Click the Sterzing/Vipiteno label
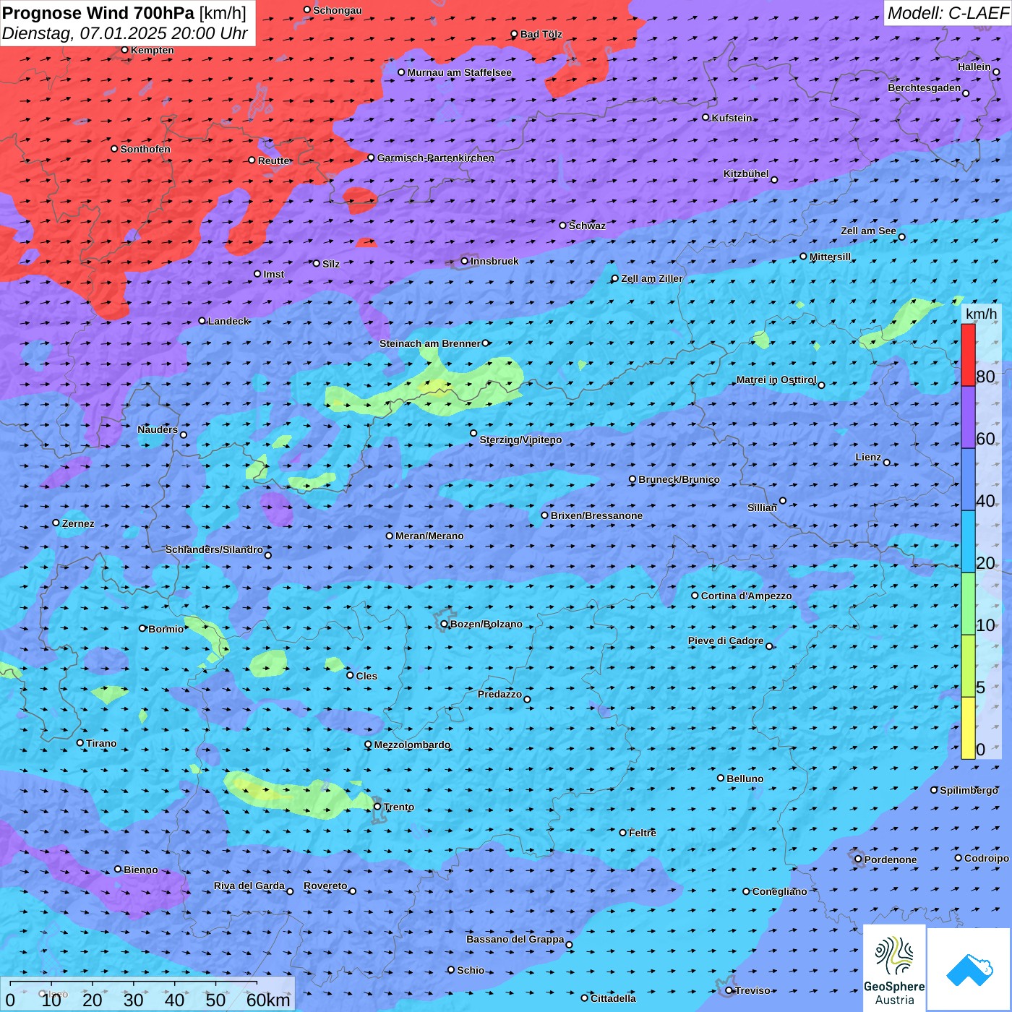 pyautogui.click(x=520, y=439)
